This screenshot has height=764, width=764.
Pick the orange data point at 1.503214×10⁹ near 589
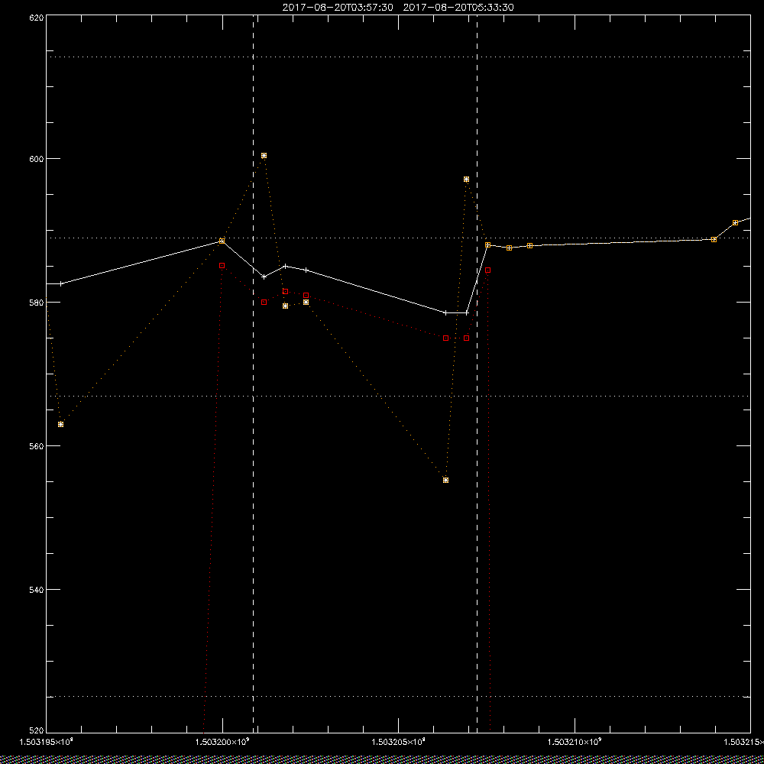[714, 240]
